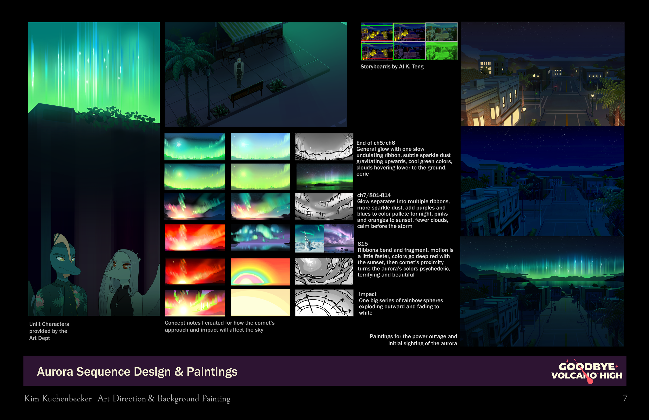Select the dark blue power outage town painting
The height and width of the screenshot is (420, 649).
click(x=542, y=181)
